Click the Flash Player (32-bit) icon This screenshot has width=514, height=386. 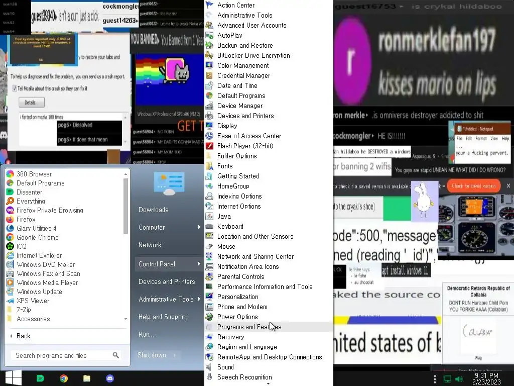click(x=209, y=146)
